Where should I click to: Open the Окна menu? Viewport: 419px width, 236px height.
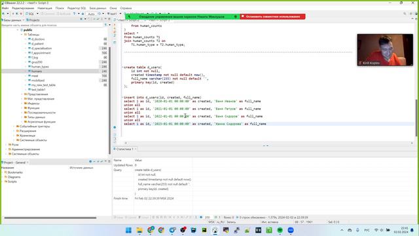pyautogui.click(x=113, y=9)
